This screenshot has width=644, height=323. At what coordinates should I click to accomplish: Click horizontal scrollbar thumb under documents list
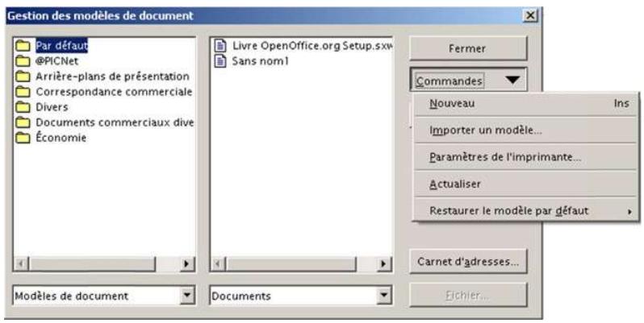(x=291, y=264)
